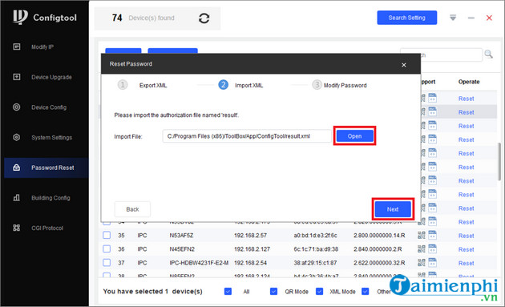
Task: Open the dropdown arrow icon beside Search Setting
Action: (453, 18)
